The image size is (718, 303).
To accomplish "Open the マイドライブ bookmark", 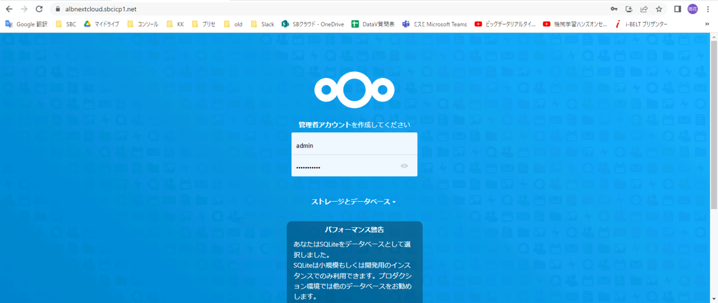I will [102, 24].
